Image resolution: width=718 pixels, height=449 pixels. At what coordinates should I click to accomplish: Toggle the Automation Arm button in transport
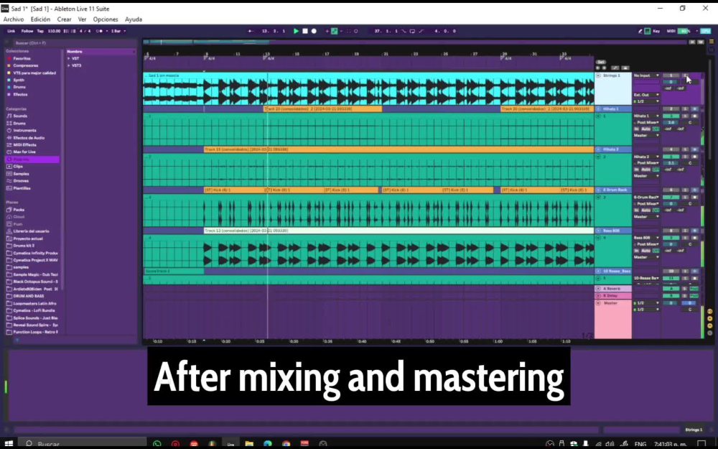point(335,31)
